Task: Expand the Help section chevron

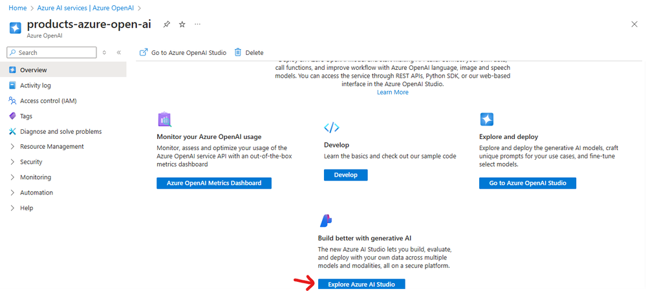Action: [12, 208]
